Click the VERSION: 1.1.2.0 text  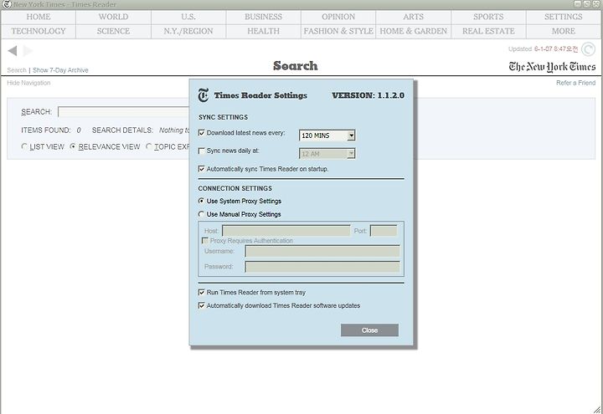click(x=368, y=95)
